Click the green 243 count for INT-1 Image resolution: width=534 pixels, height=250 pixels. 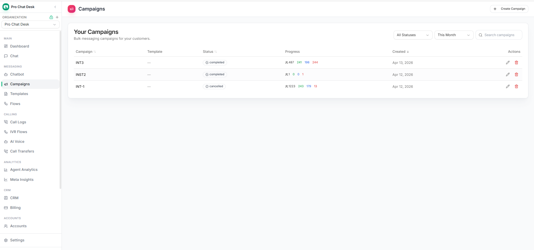pos(301,86)
